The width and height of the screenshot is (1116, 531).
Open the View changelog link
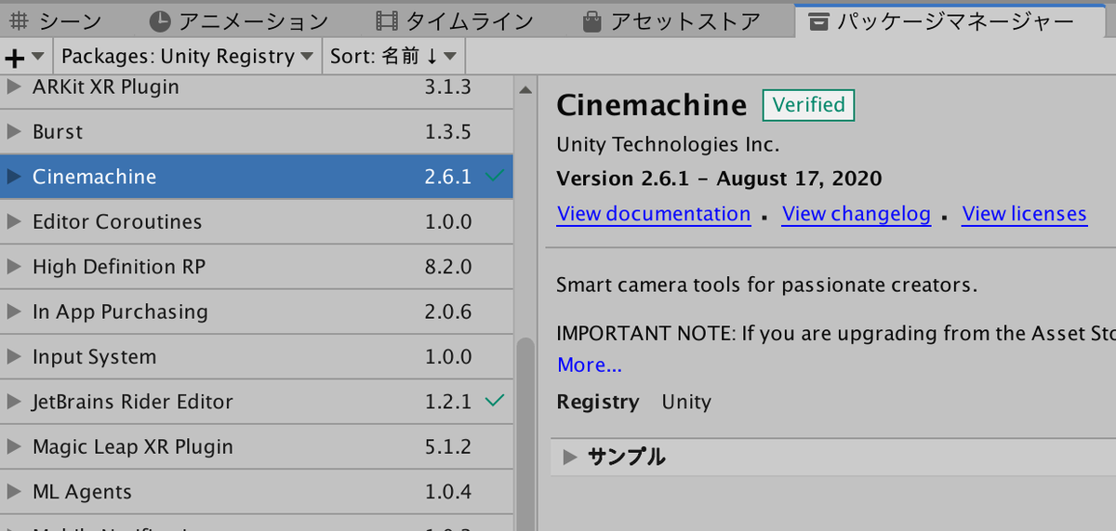click(857, 214)
